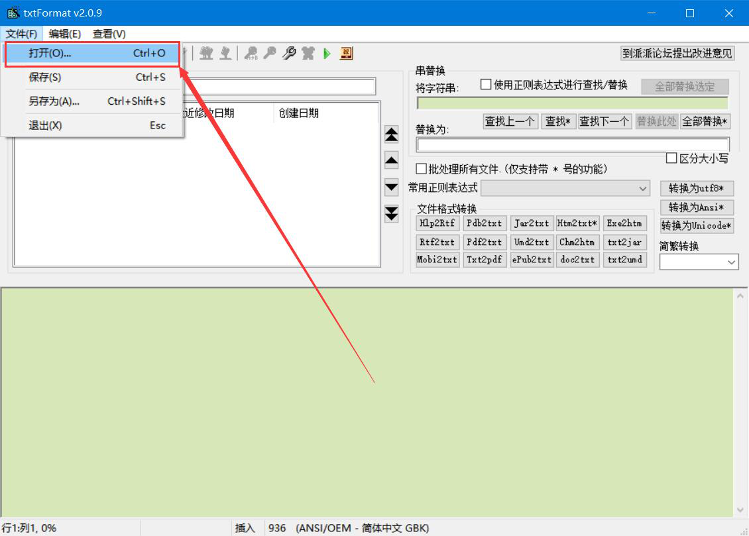Click the editor scrollbar up arrow
Image resolution: width=749 pixels, height=536 pixels.
click(x=740, y=296)
